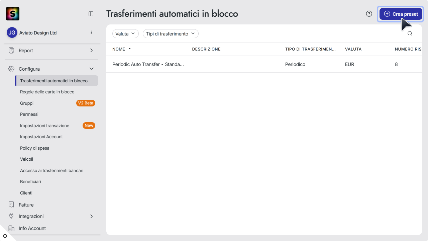
Task: Click the VALUTA column header
Action: [353, 49]
